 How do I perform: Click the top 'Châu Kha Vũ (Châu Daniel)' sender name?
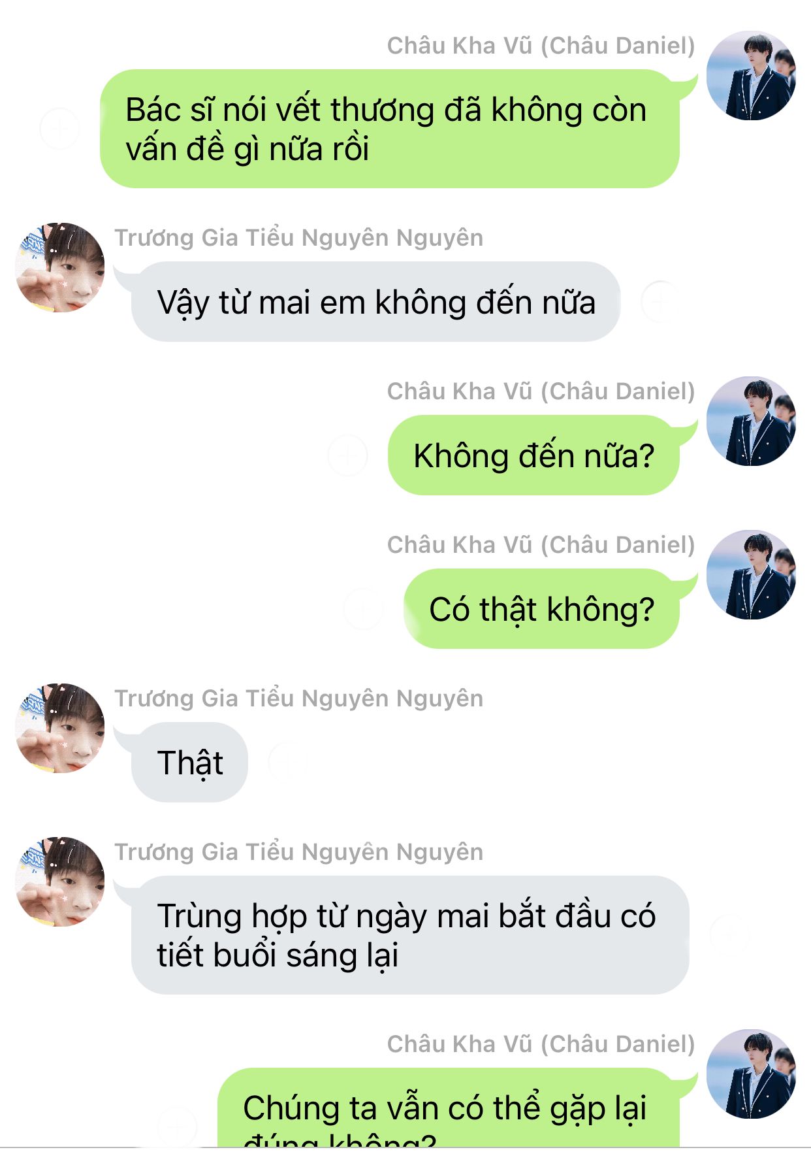[x=541, y=46]
